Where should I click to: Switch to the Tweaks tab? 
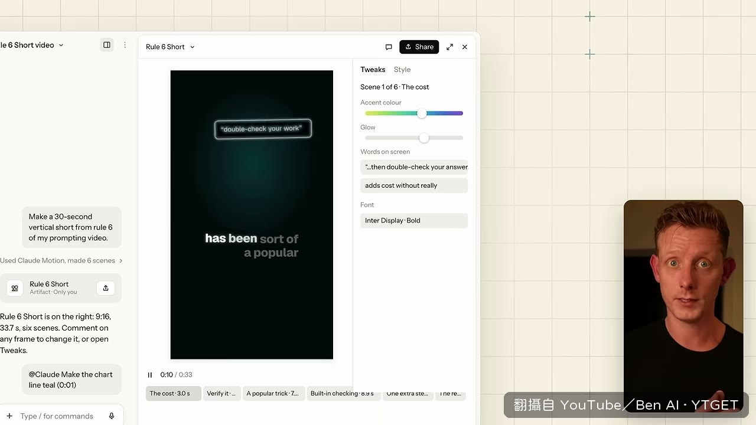[x=373, y=70]
